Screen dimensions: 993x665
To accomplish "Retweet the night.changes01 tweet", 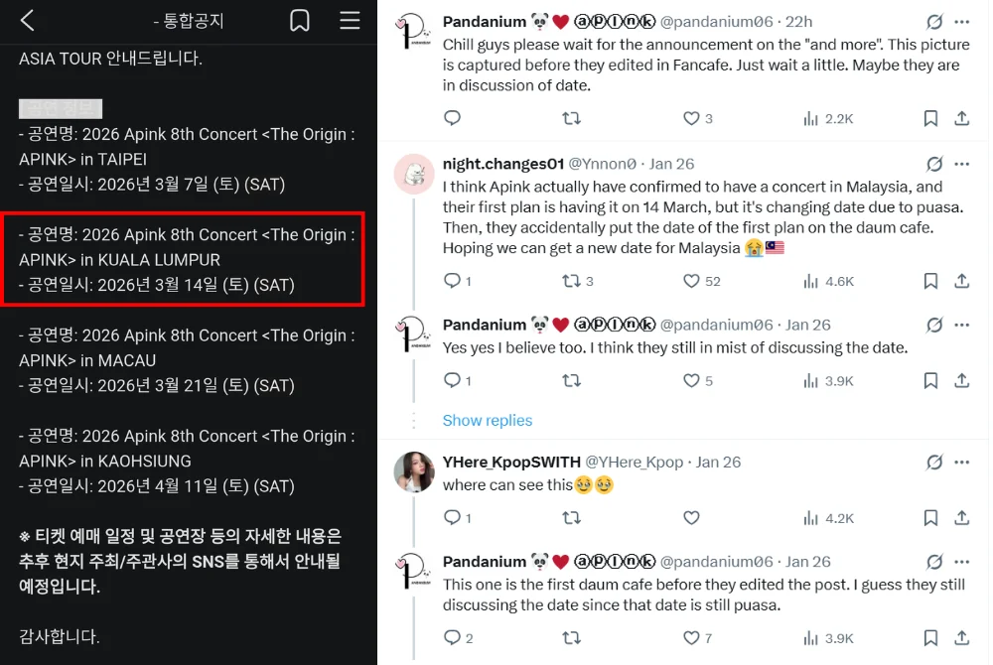I will point(572,281).
